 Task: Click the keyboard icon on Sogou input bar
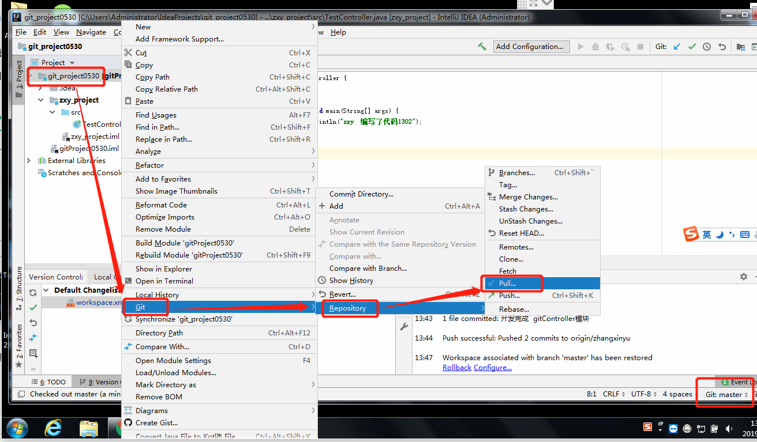pos(744,235)
